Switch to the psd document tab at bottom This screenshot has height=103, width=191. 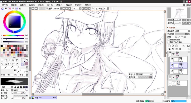44,98
